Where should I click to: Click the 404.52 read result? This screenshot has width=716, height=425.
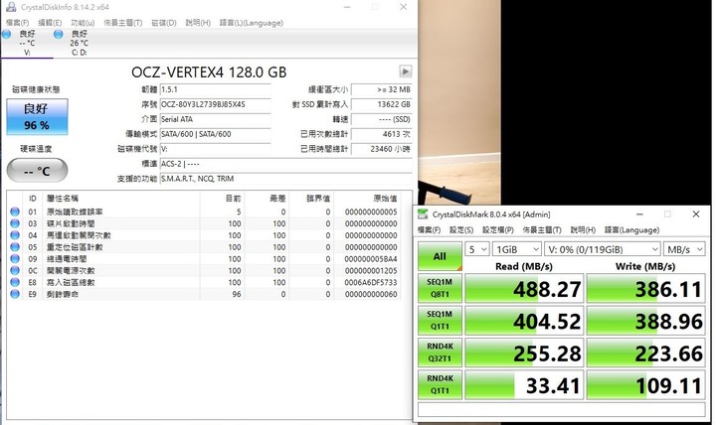pyautogui.click(x=524, y=321)
